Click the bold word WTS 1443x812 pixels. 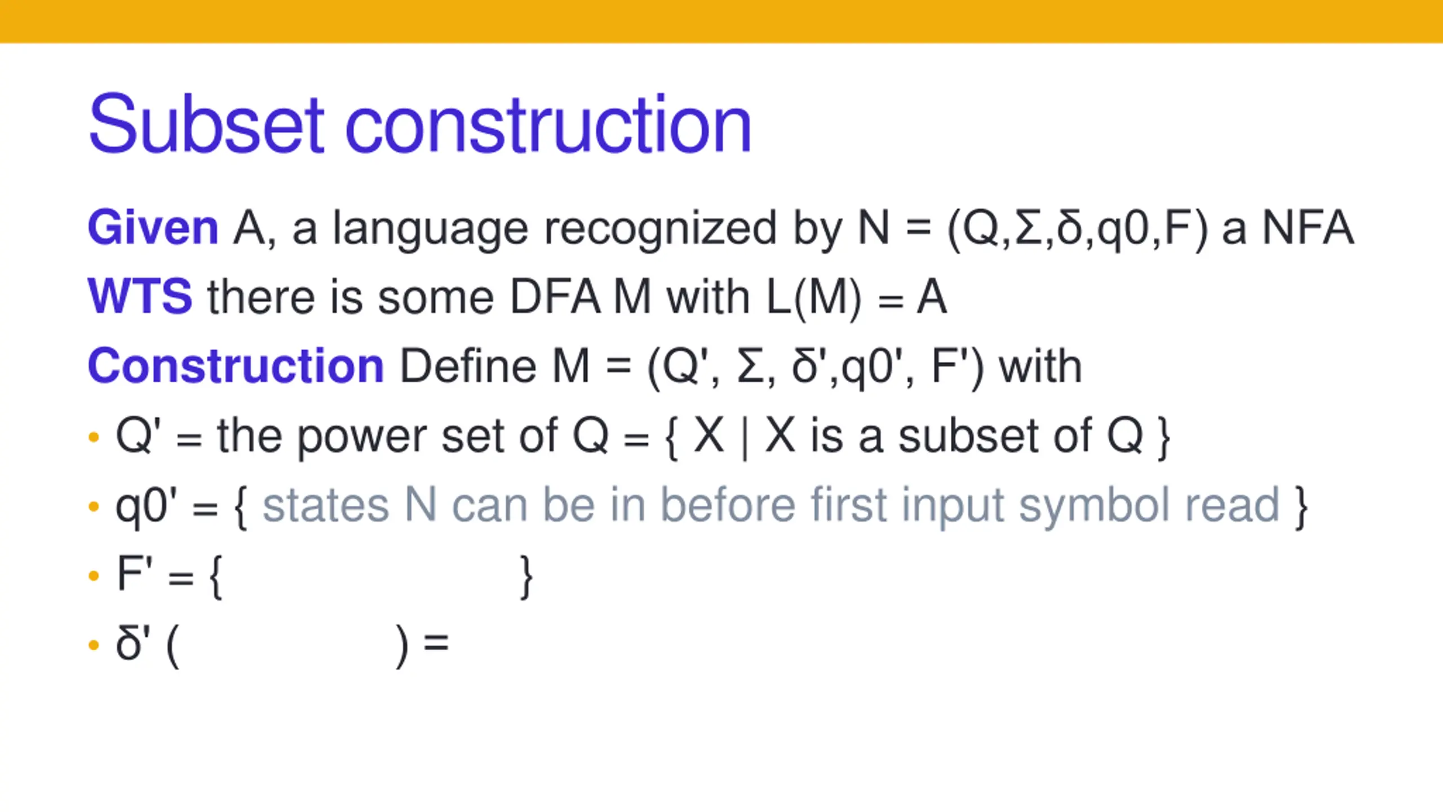click(140, 296)
